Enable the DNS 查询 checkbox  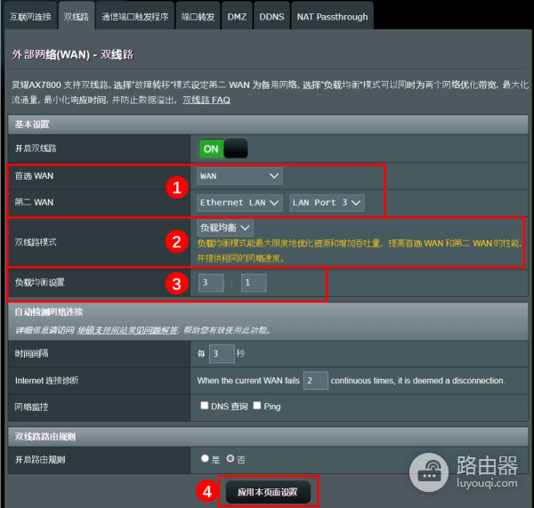pos(205,407)
